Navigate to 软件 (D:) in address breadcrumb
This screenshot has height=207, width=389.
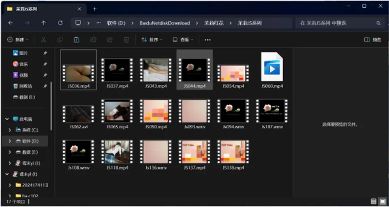click(116, 23)
